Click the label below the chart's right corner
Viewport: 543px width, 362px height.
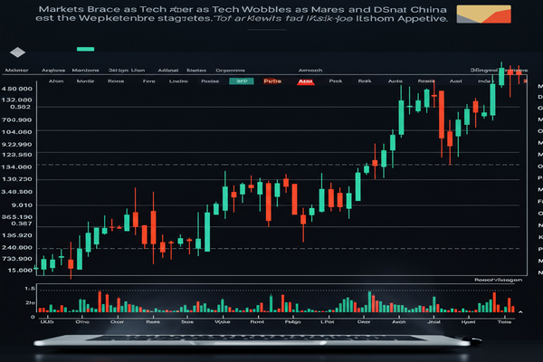498,280
